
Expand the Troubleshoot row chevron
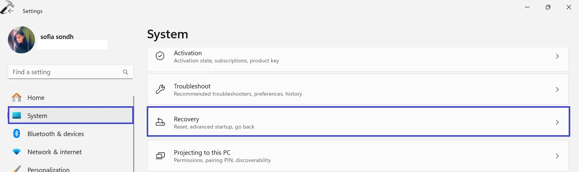tap(557, 90)
